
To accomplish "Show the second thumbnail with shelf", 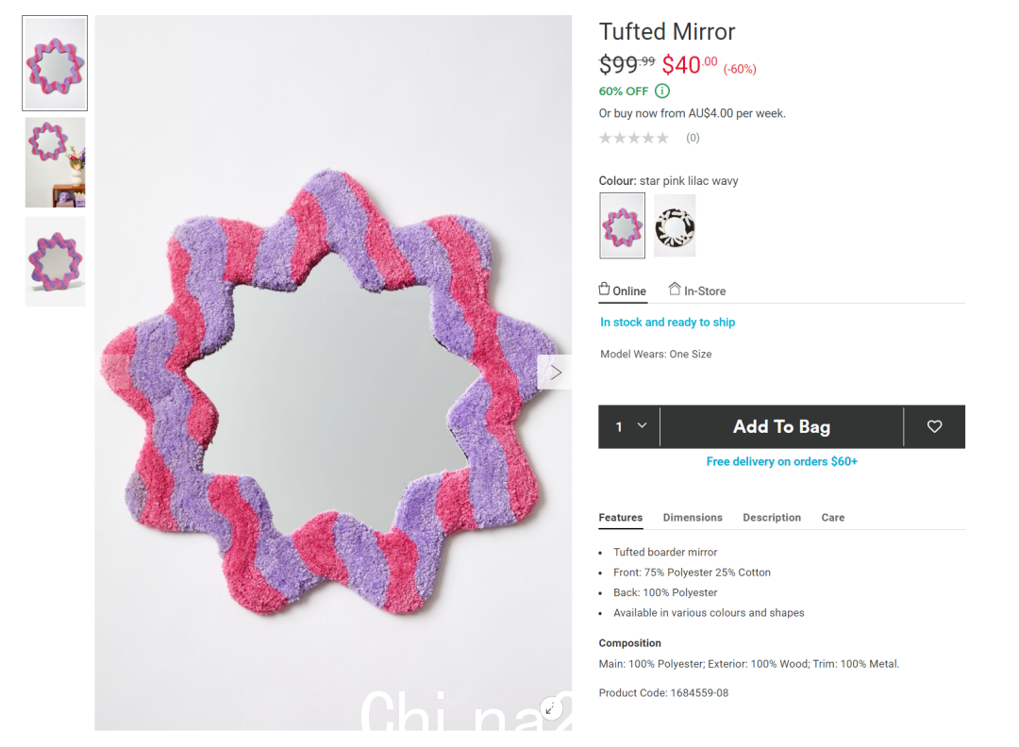I will (x=56, y=162).
